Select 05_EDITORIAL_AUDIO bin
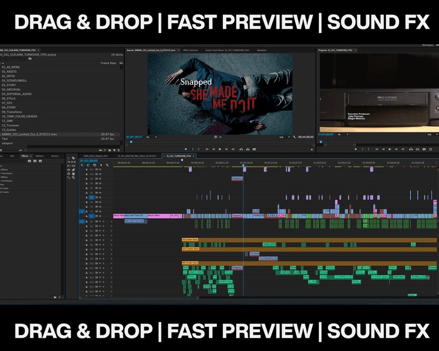Image resolution: width=439 pixels, height=351 pixels. [x=17, y=94]
